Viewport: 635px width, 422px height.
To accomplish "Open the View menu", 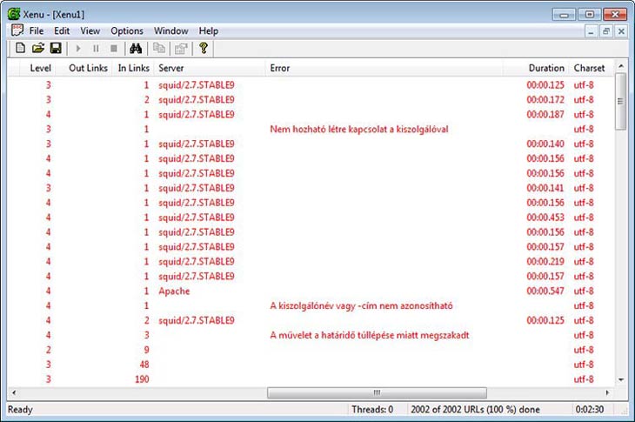I will [90, 31].
